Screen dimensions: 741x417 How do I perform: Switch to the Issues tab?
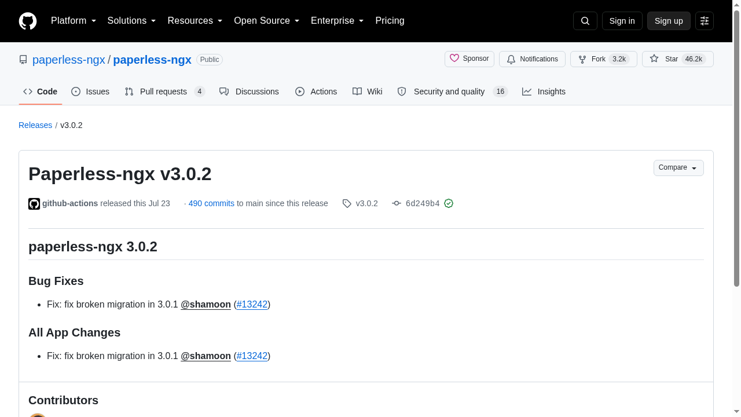(x=90, y=92)
